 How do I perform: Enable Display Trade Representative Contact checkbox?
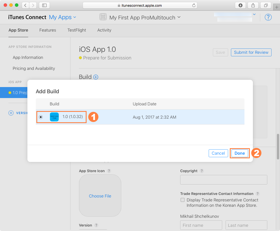tap(182, 200)
